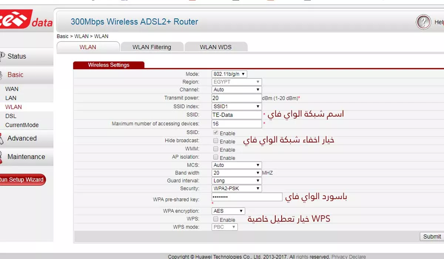This screenshot has width=444, height=259.
Task: Switch to the WLAN Filtering tab
Action: pos(152,47)
